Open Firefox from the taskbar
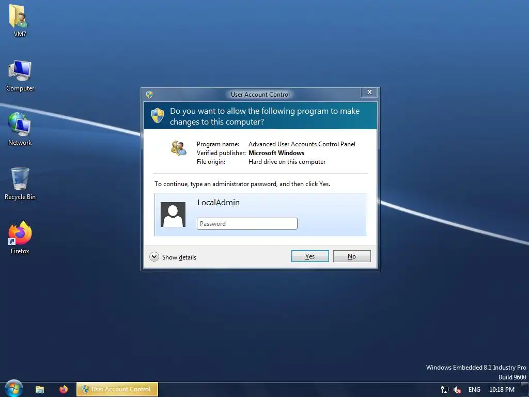 tap(64, 389)
